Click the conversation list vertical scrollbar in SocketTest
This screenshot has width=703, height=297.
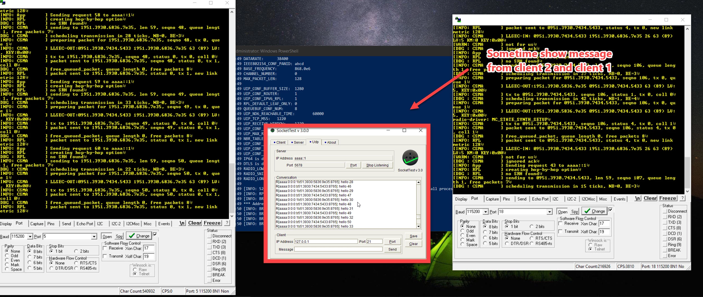click(x=418, y=204)
